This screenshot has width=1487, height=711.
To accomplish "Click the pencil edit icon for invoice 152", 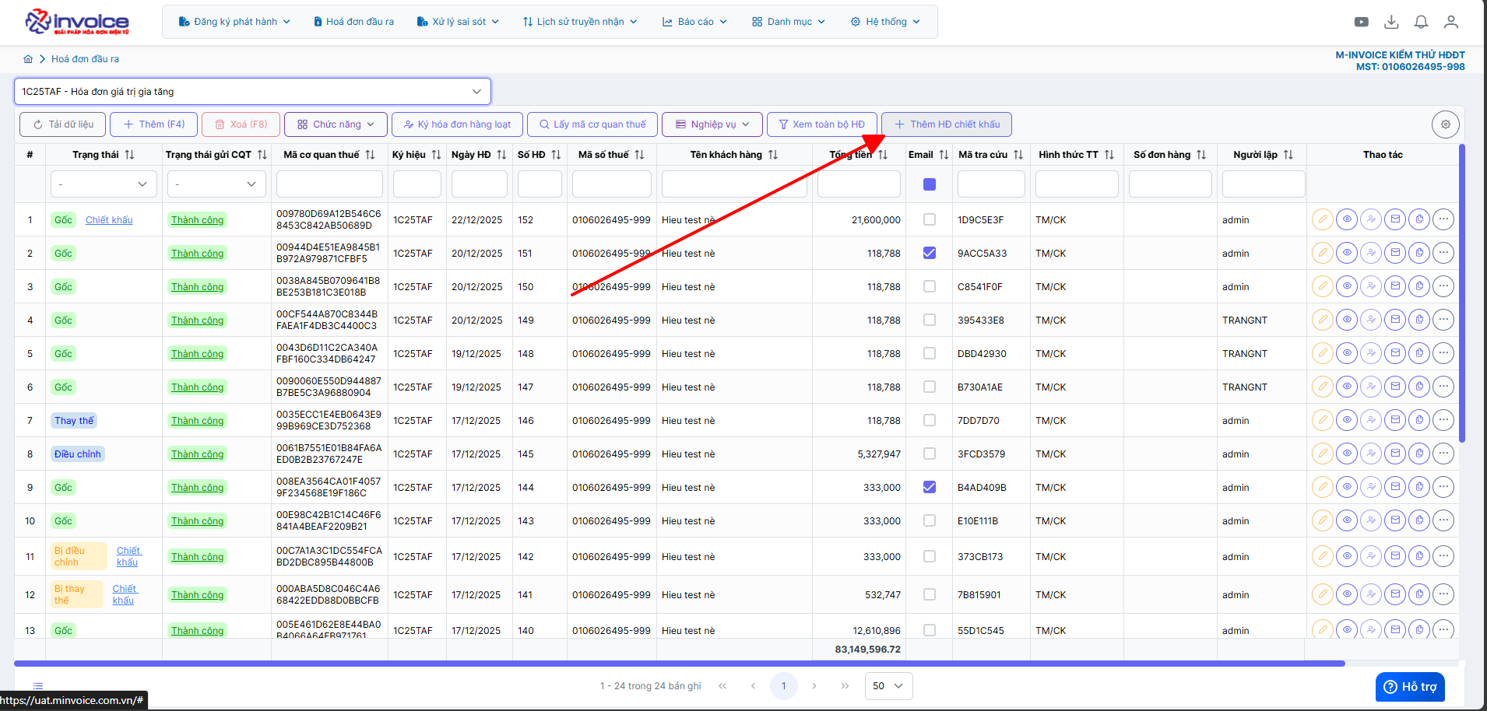I will coord(1322,219).
